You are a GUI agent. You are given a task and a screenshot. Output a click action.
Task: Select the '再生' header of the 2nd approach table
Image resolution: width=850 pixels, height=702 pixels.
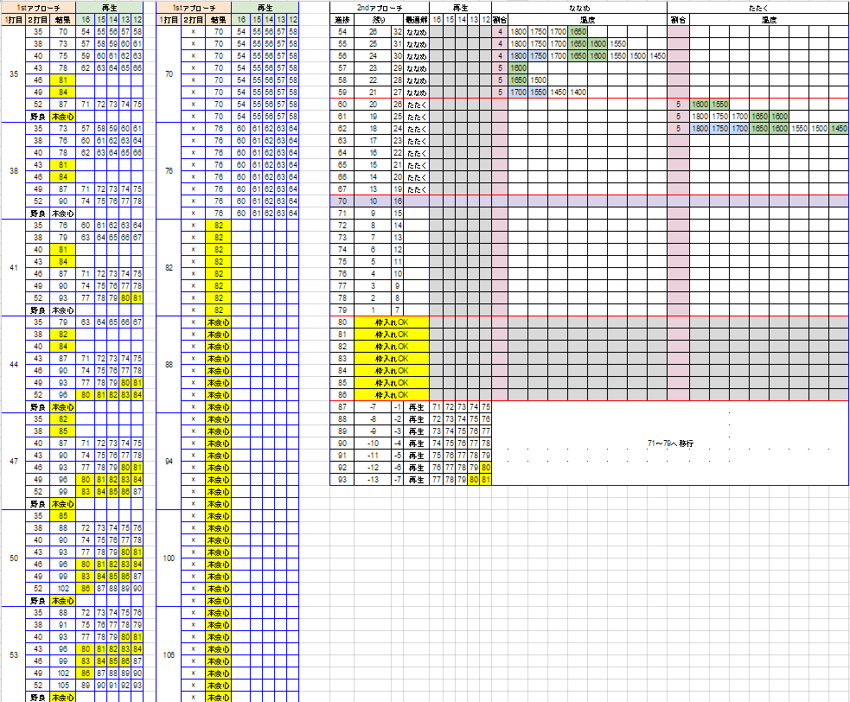click(x=460, y=8)
